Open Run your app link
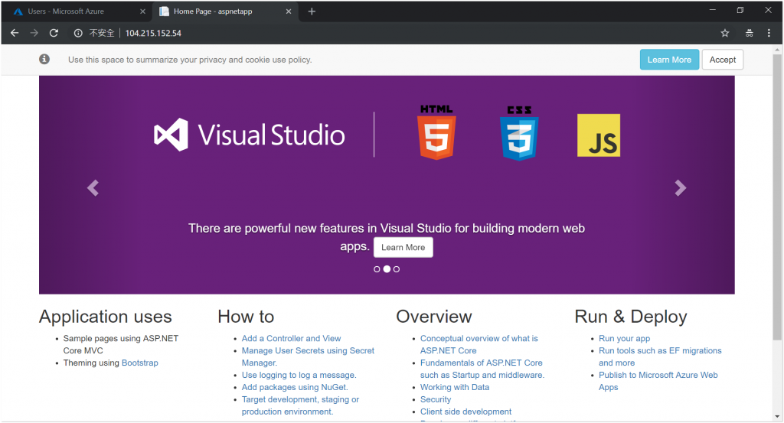The width and height of the screenshot is (784, 423). [x=624, y=338]
